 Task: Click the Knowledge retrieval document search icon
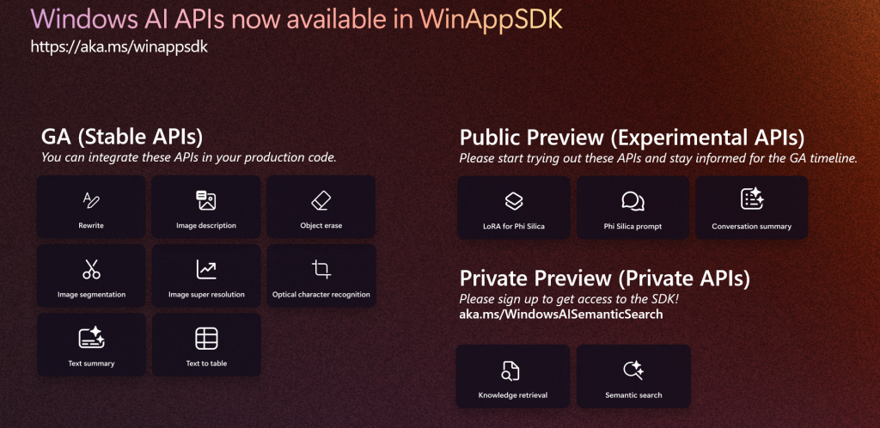coord(510,370)
